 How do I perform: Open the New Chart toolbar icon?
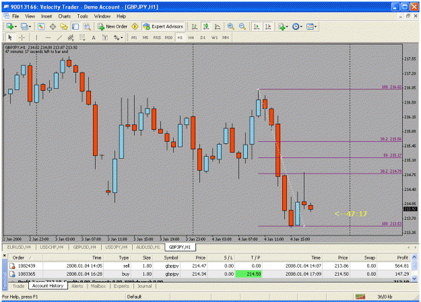coord(10,26)
